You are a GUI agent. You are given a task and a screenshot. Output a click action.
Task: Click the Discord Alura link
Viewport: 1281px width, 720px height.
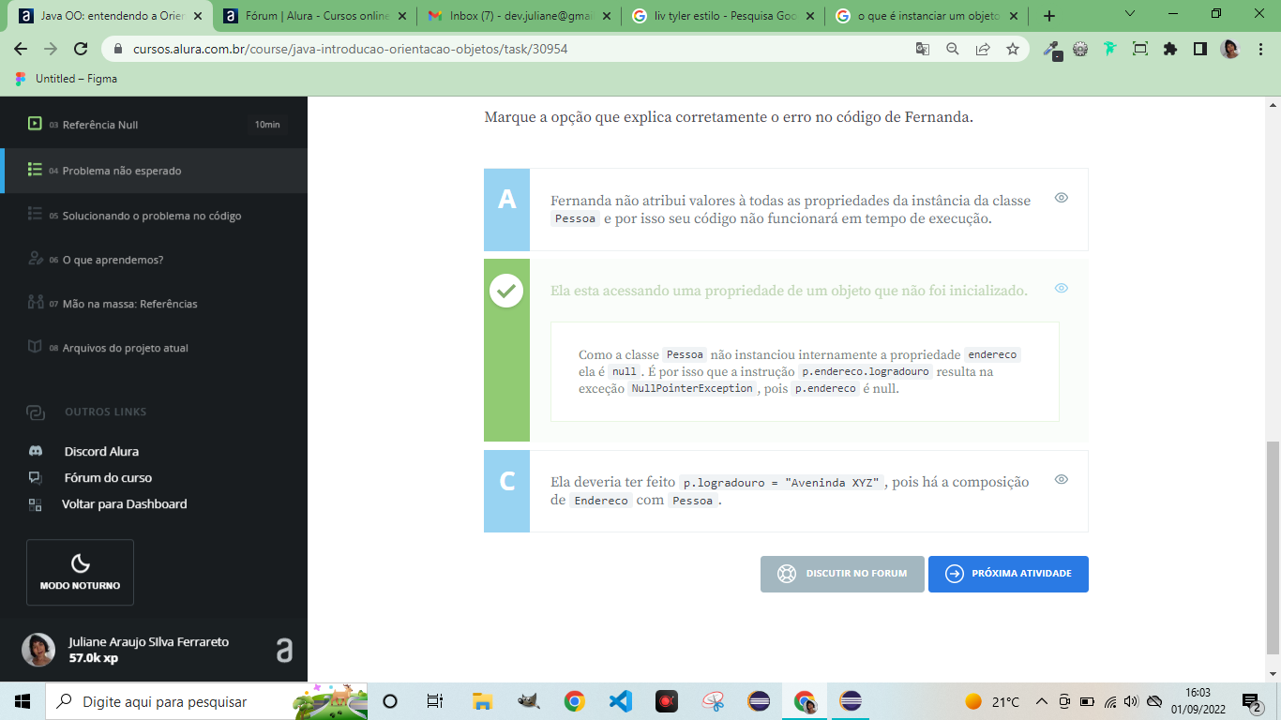click(x=101, y=451)
